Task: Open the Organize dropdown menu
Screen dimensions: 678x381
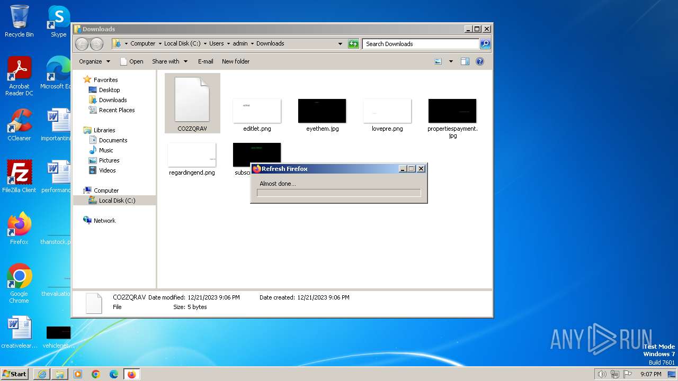Action: pyautogui.click(x=94, y=61)
